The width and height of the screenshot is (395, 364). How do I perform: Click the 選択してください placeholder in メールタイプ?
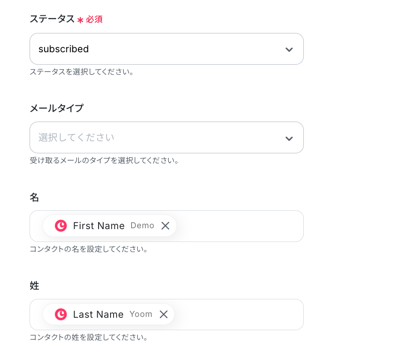tap(76, 137)
